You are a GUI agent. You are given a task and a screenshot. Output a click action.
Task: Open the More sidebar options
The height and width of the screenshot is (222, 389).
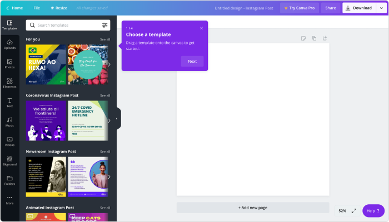coord(9,200)
